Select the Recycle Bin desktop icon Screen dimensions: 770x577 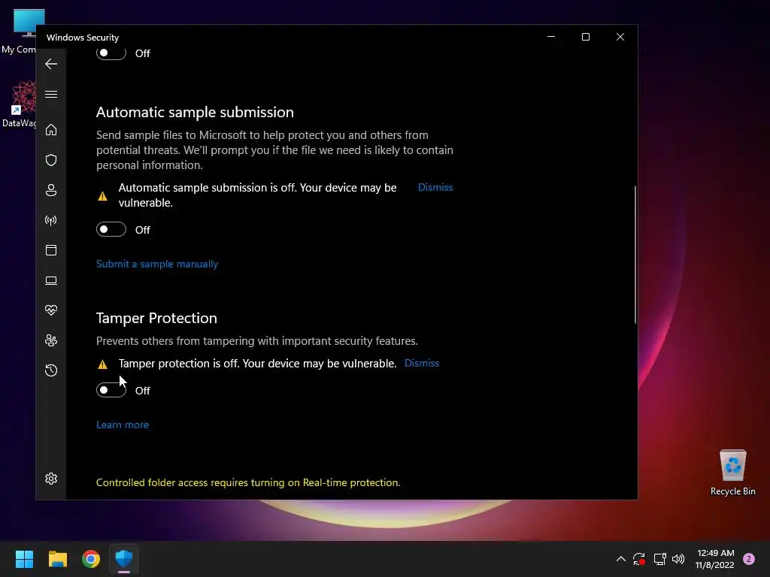pos(732,473)
